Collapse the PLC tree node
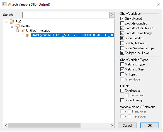This screenshot has height=132, width=163. tap(7, 22)
